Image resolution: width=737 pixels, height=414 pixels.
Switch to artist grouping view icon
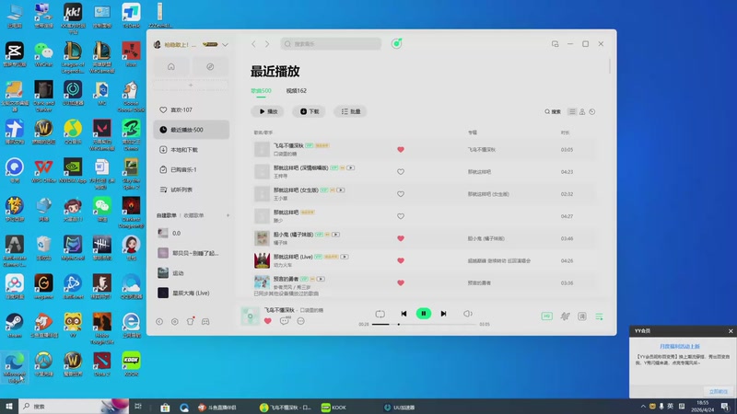[582, 111]
